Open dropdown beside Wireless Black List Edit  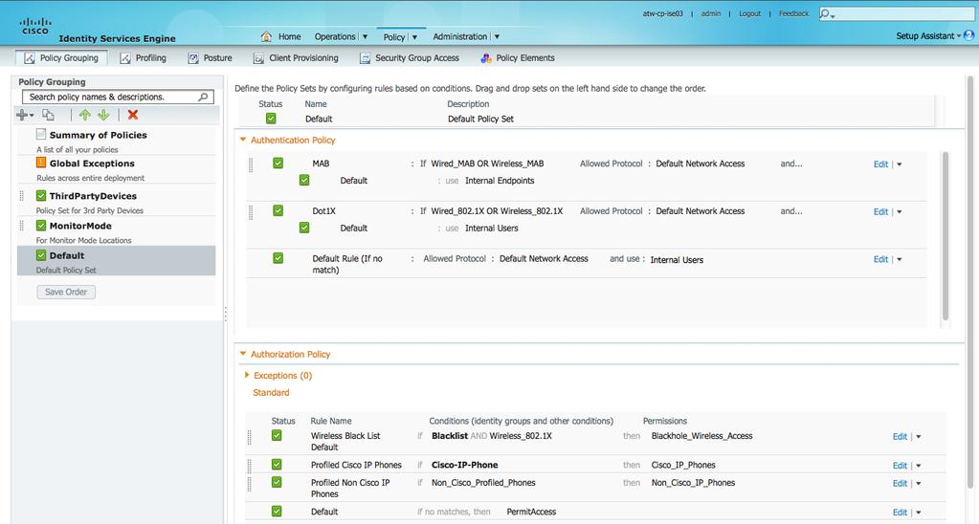coord(918,437)
